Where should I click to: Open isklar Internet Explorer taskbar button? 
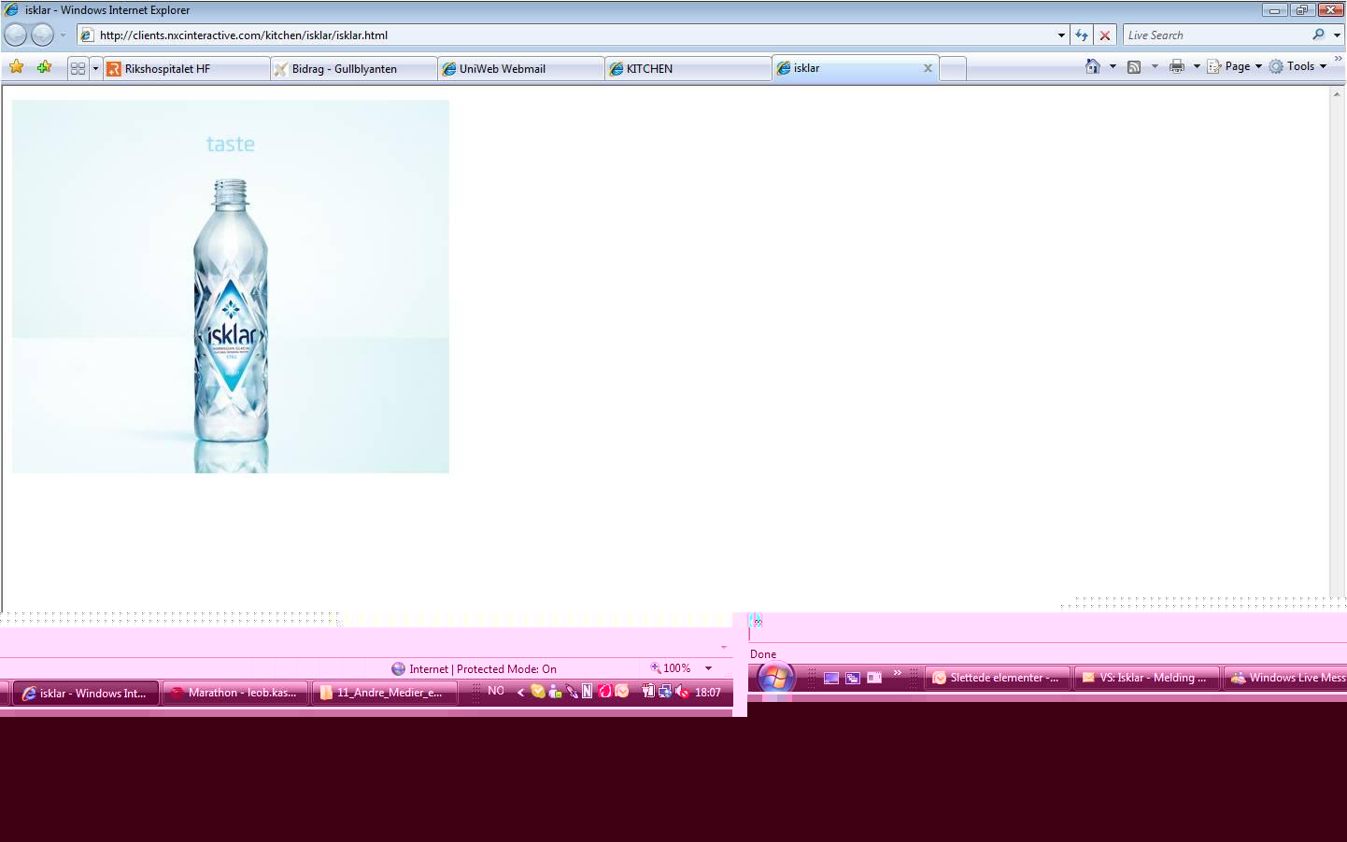click(x=86, y=693)
